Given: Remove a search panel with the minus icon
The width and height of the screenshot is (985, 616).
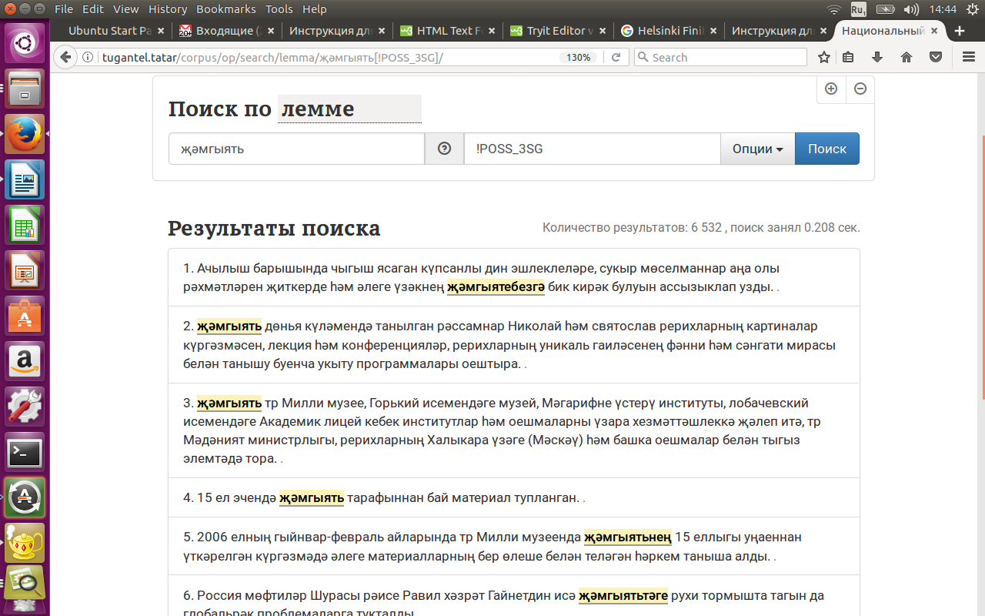Looking at the screenshot, I should click(x=860, y=89).
